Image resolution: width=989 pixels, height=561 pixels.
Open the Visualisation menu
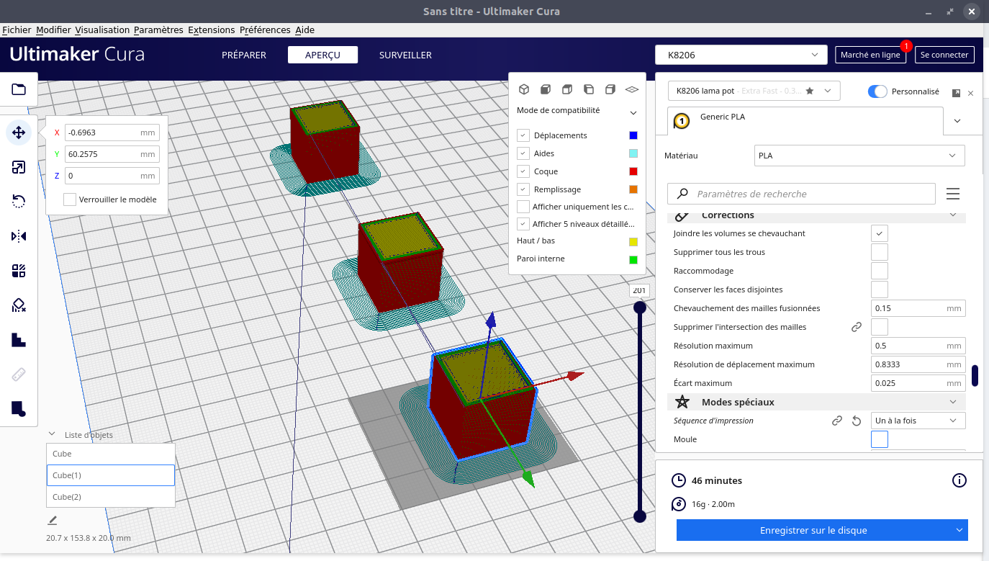click(x=102, y=30)
